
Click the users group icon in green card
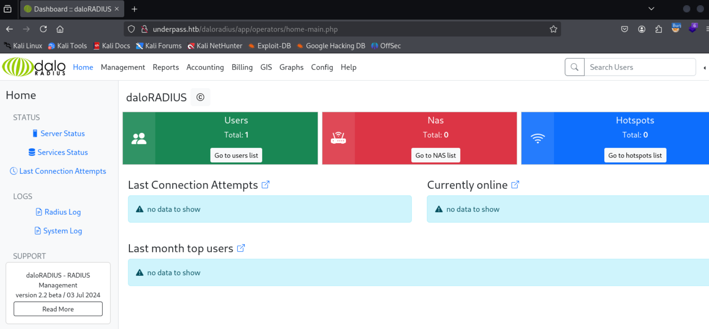pos(139,138)
